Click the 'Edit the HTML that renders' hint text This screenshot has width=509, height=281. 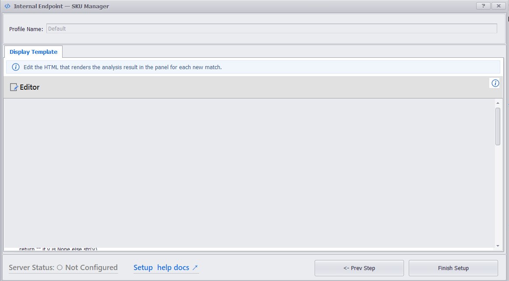123,67
